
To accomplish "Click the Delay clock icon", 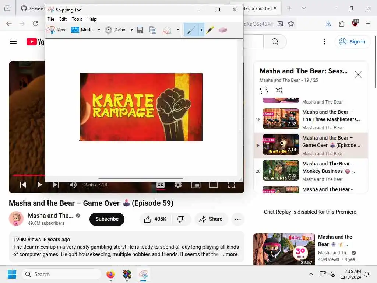I will pyautogui.click(x=109, y=30).
